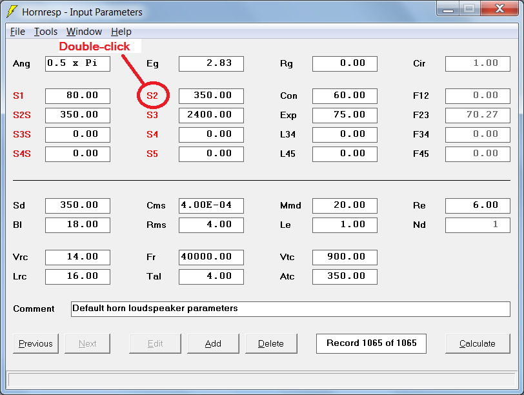Viewport: 524px width, 395px height.
Task: Click the S2S input field
Action: [x=77, y=116]
